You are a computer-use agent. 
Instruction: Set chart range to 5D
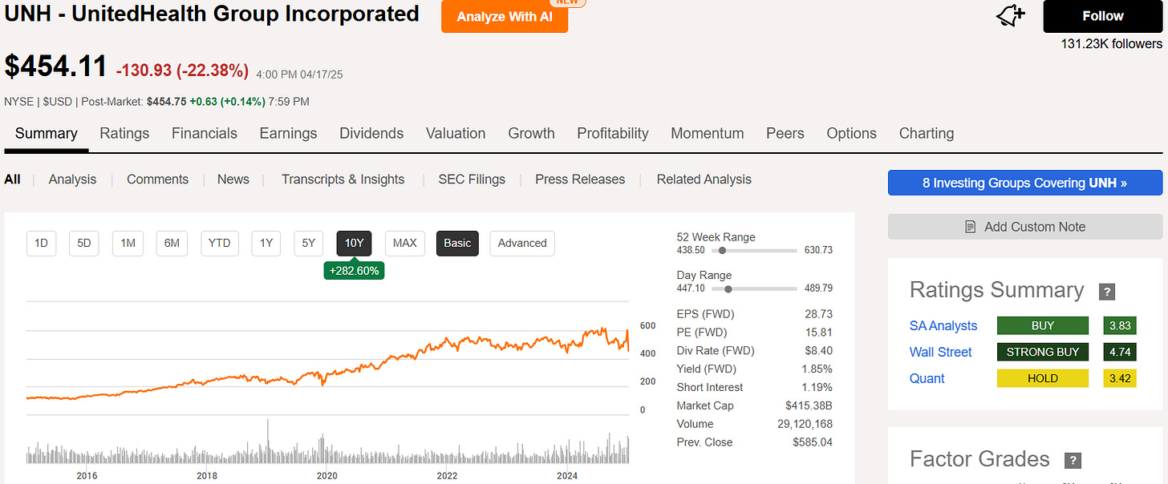click(x=84, y=243)
